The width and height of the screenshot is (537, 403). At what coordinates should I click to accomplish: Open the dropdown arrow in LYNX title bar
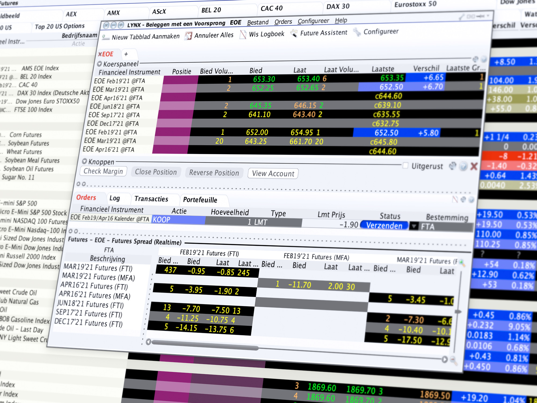click(x=488, y=16)
